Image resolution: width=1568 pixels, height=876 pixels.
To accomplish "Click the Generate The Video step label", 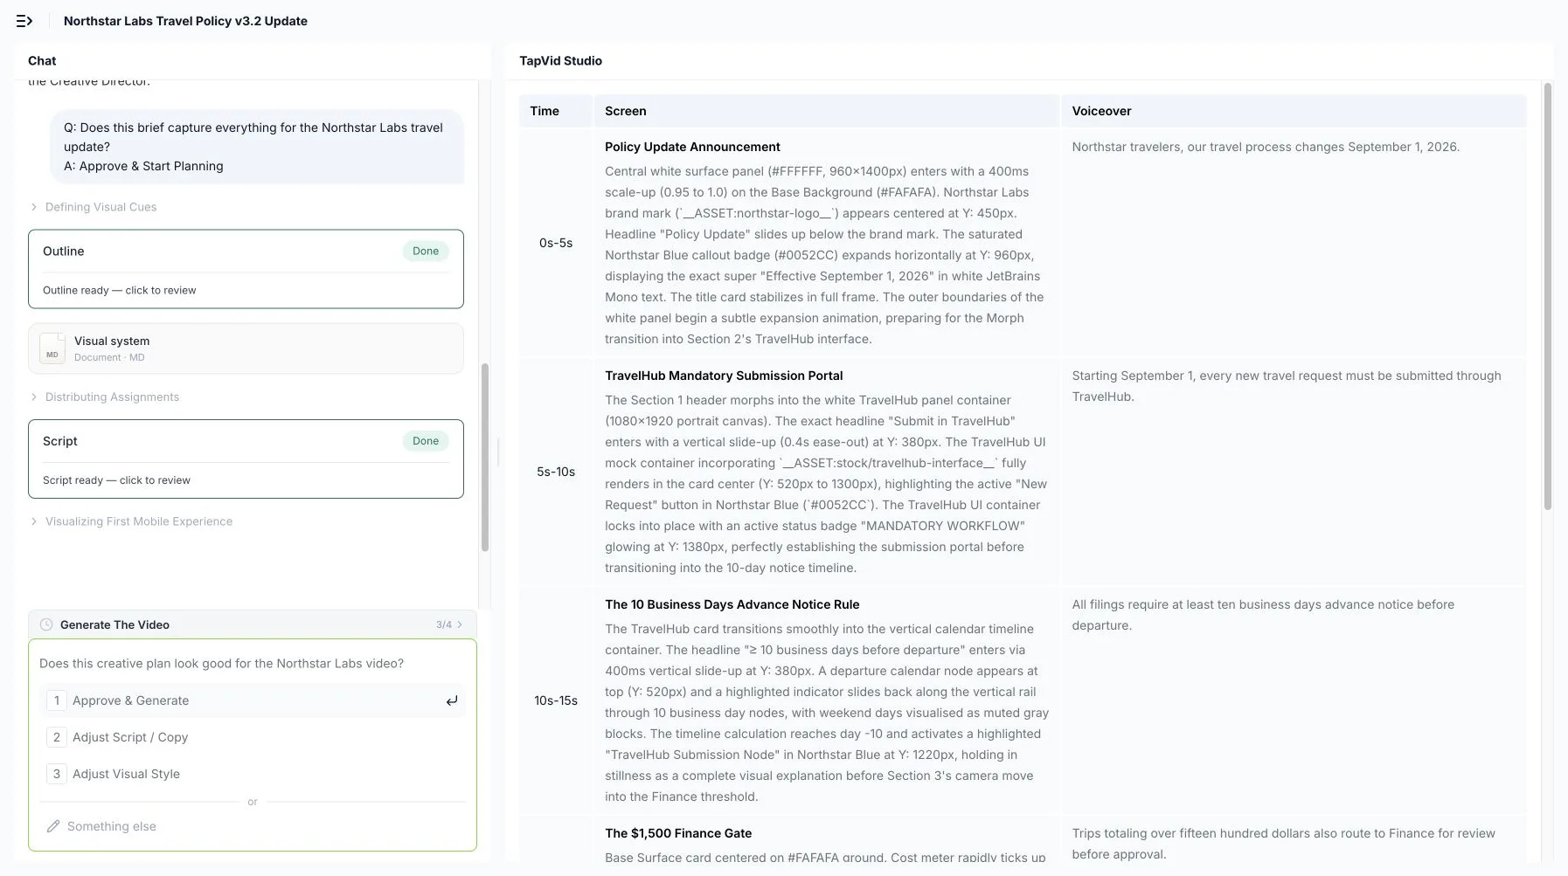I will click(x=114, y=624).
